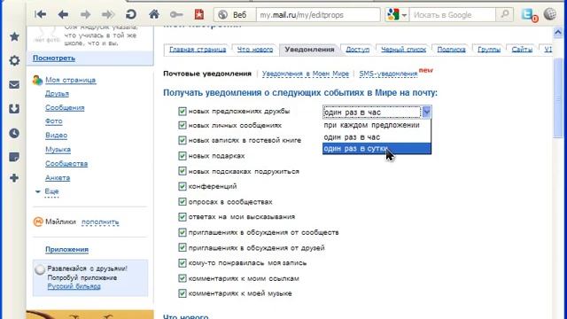This screenshot has height=319, width=567.
Task: Open the Группы tab
Action: pyautogui.click(x=489, y=50)
